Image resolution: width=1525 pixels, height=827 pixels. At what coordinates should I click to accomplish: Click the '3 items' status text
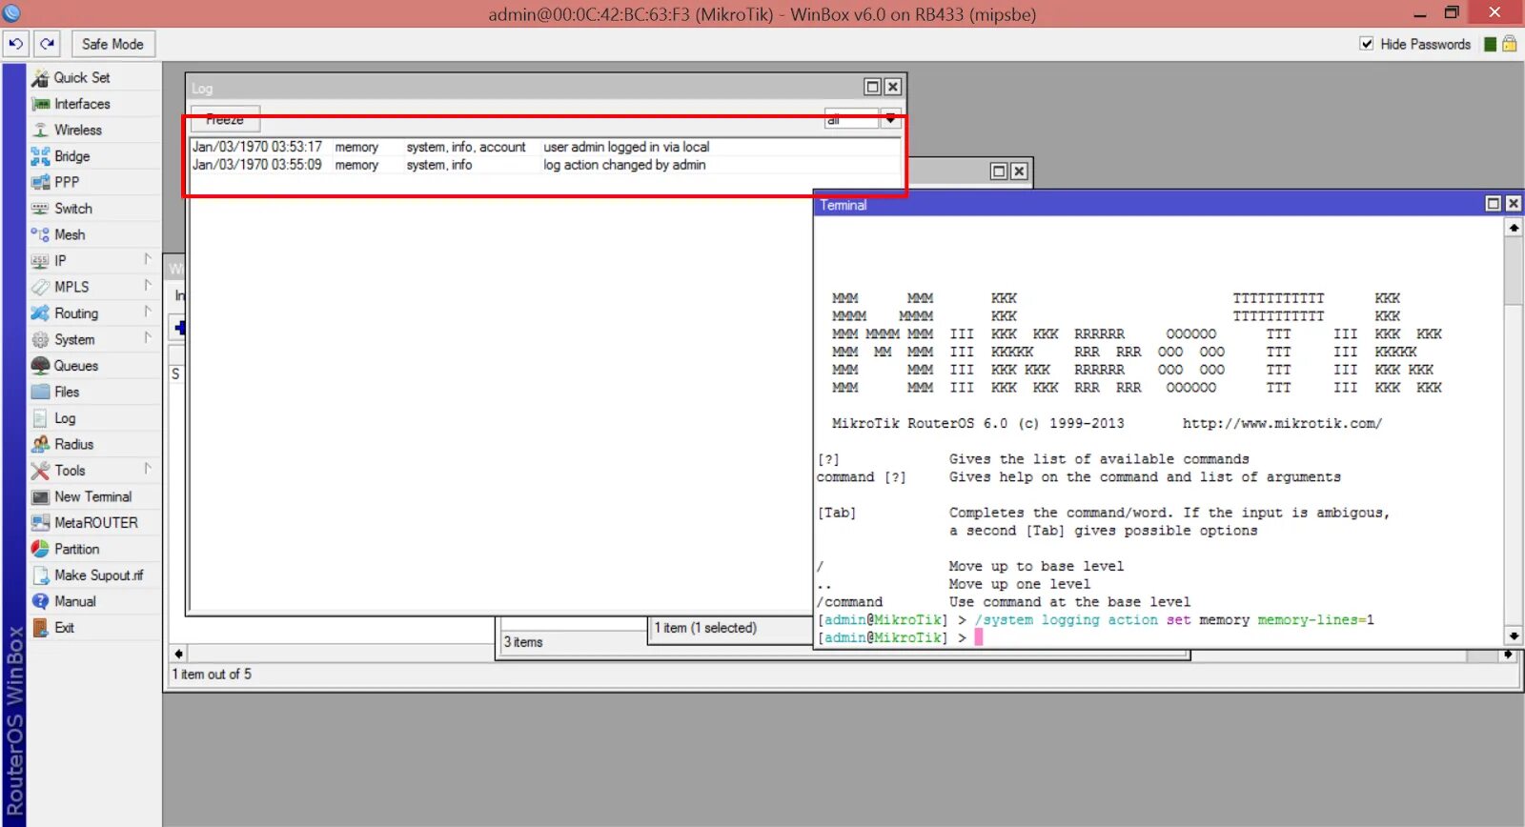click(523, 642)
